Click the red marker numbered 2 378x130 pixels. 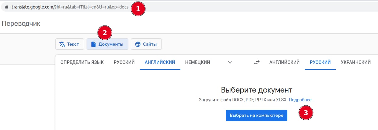pyautogui.click(x=105, y=33)
